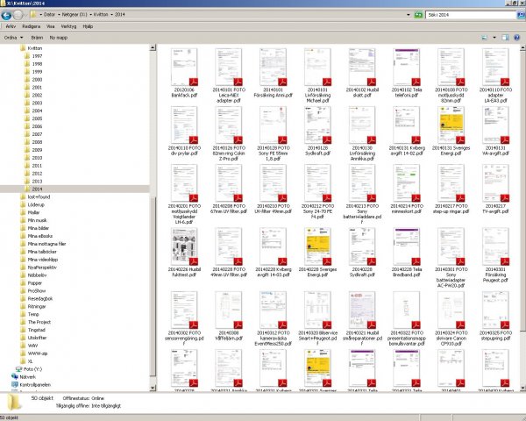This screenshot has width=526, height=421.
Task: Click the Back navigation arrow button
Action: click(8, 16)
